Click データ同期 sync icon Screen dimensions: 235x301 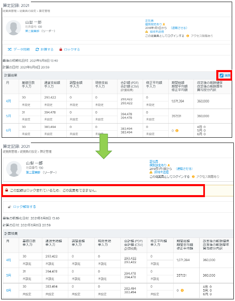coord(10,49)
